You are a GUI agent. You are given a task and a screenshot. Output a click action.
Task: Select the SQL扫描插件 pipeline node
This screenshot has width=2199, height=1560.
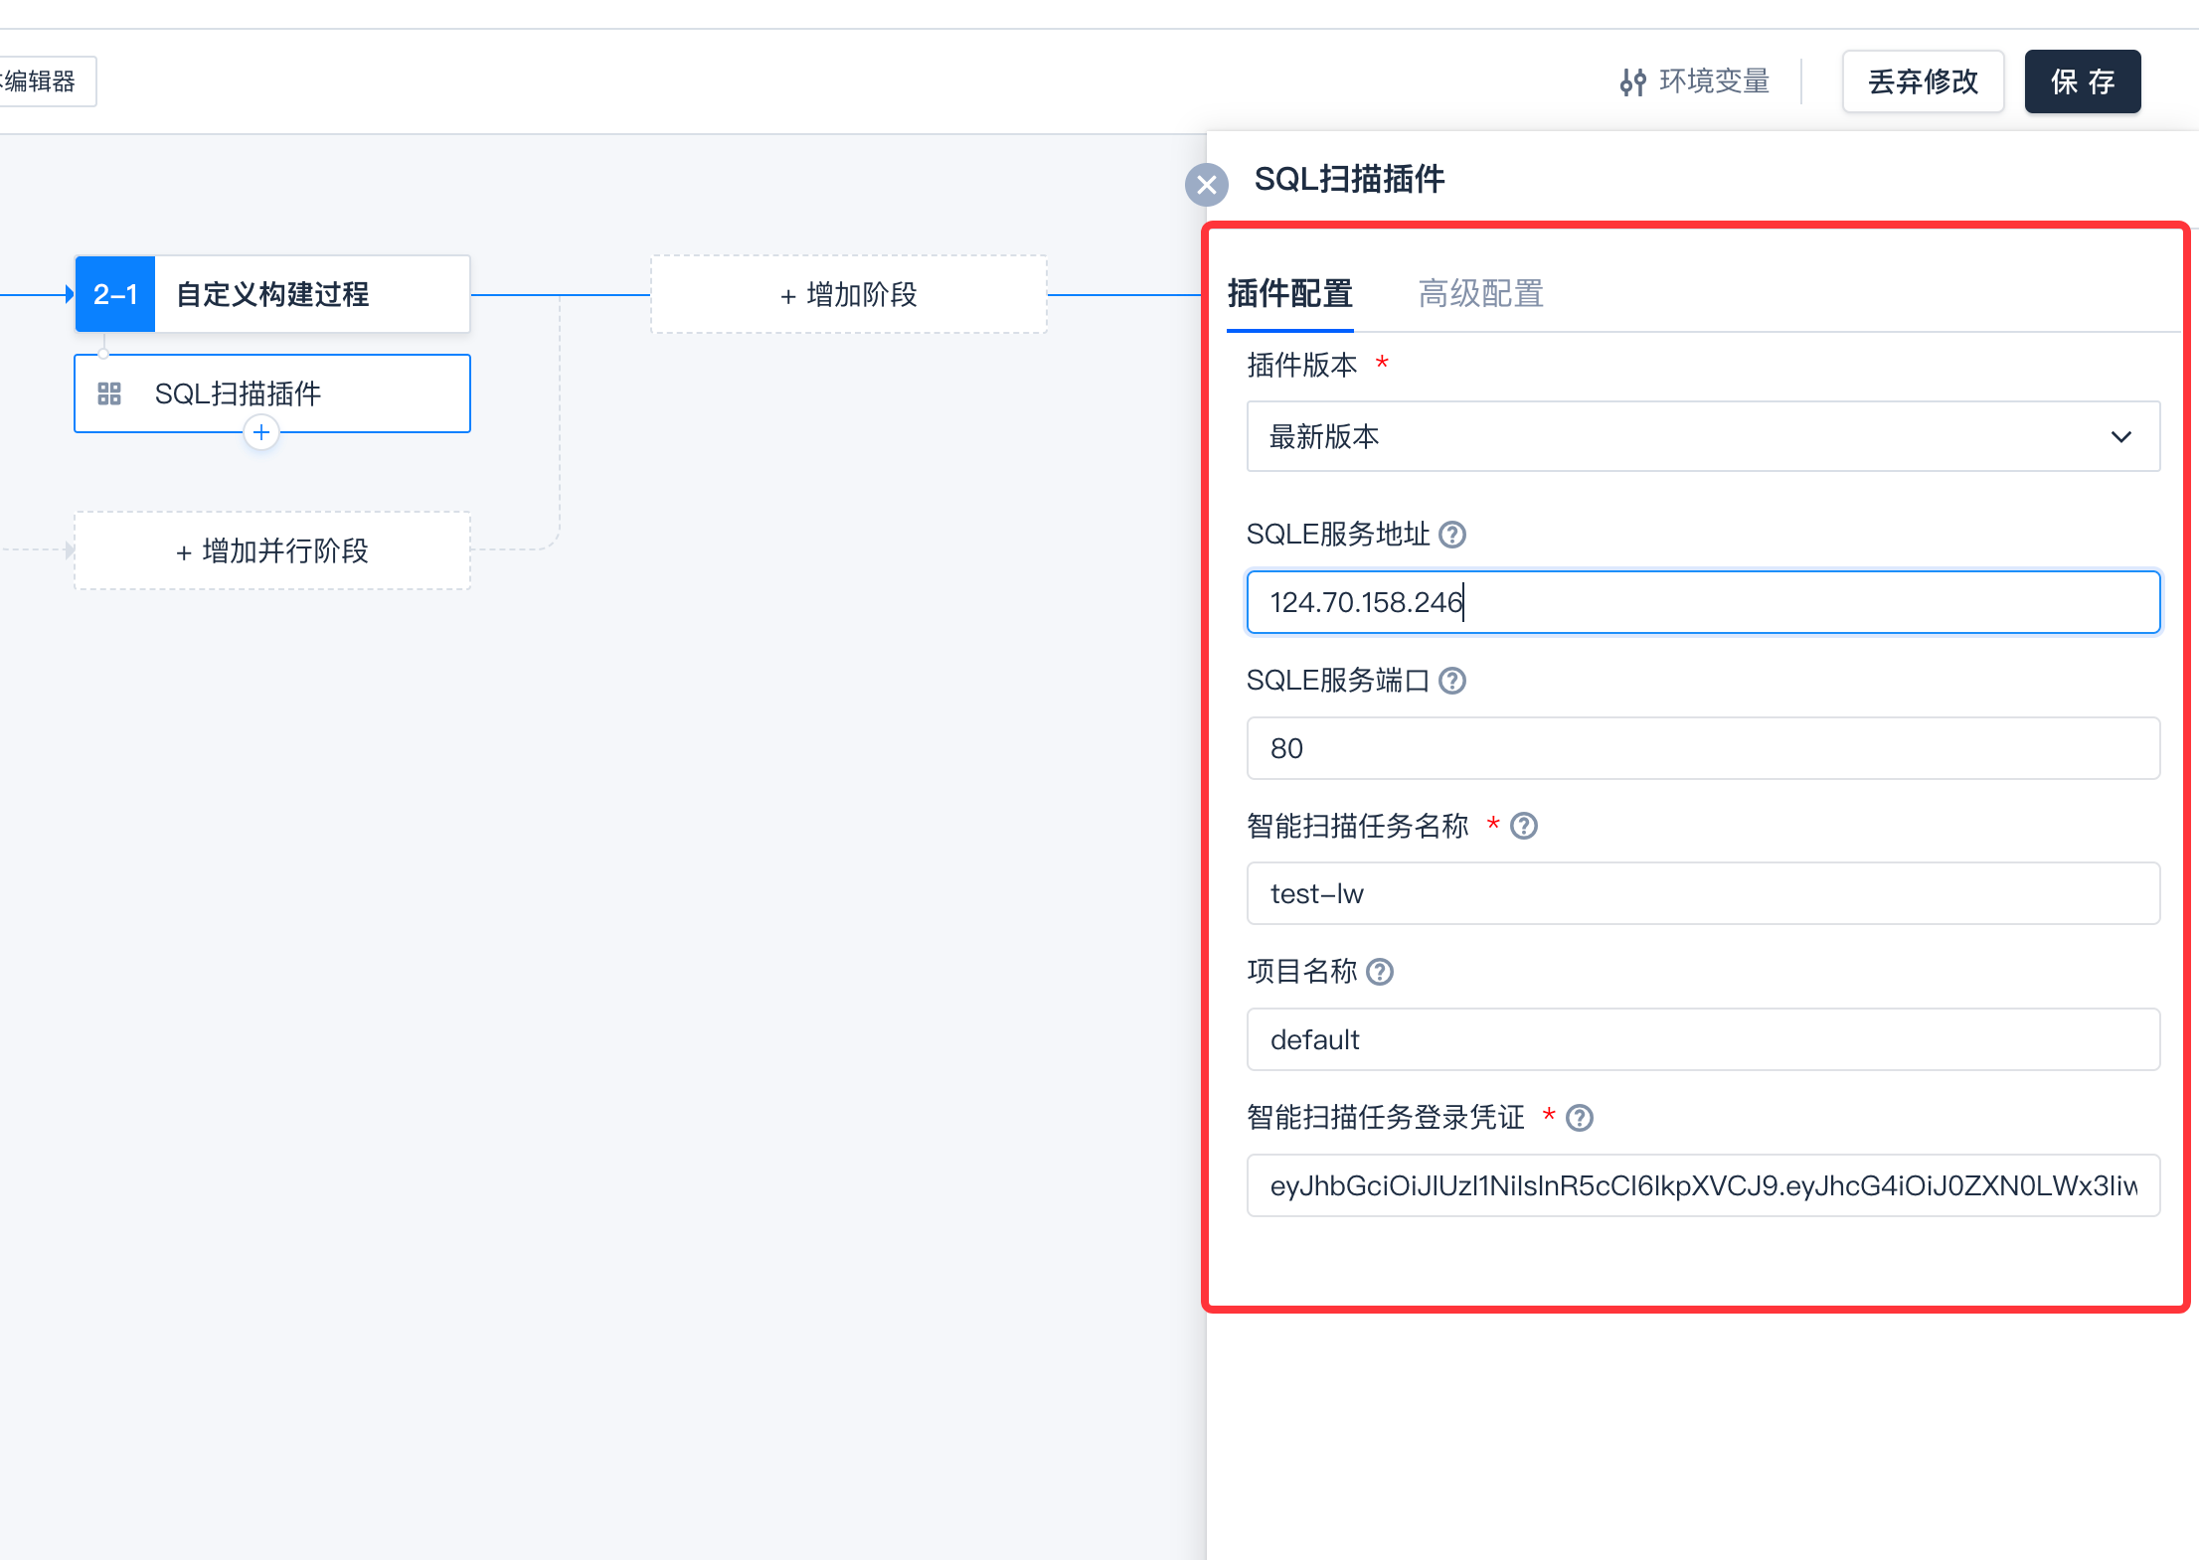click(272, 393)
